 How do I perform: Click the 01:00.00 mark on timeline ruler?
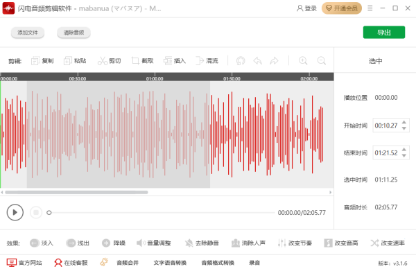pos(155,78)
